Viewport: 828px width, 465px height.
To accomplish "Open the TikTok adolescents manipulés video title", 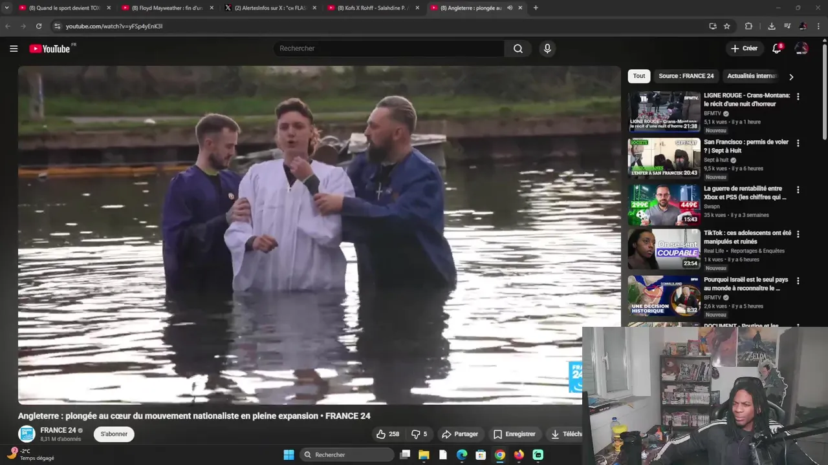I will pyautogui.click(x=747, y=237).
